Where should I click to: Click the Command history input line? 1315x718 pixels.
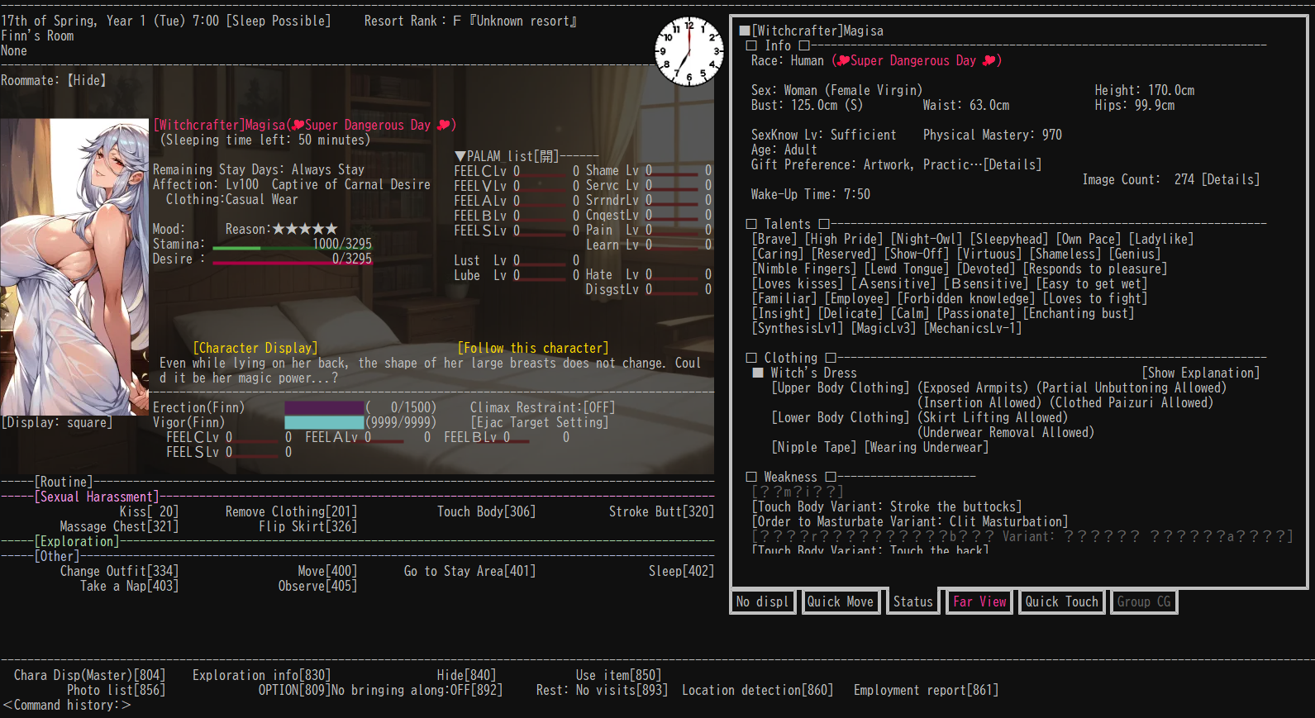click(66, 705)
